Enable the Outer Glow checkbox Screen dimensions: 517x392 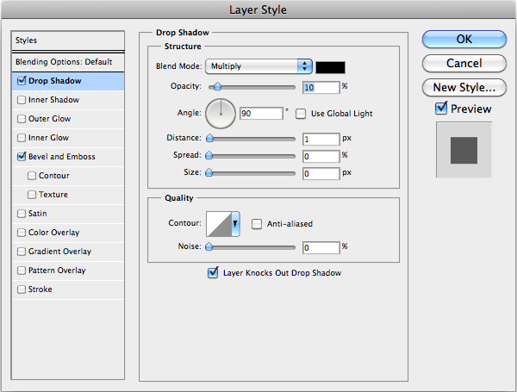click(22, 119)
